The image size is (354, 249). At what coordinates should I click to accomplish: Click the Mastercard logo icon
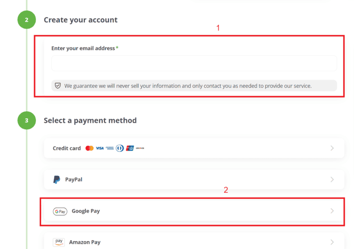point(89,148)
